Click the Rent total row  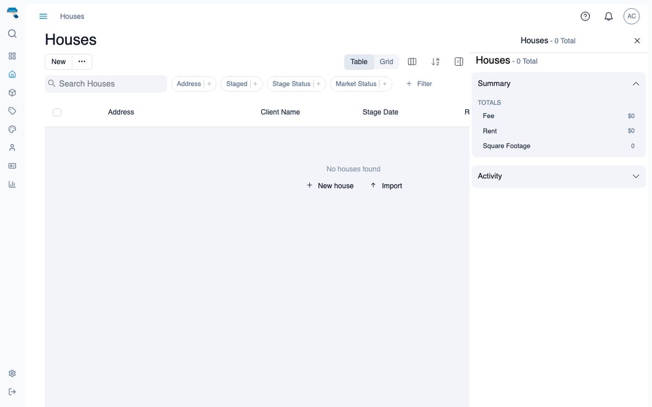click(559, 131)
